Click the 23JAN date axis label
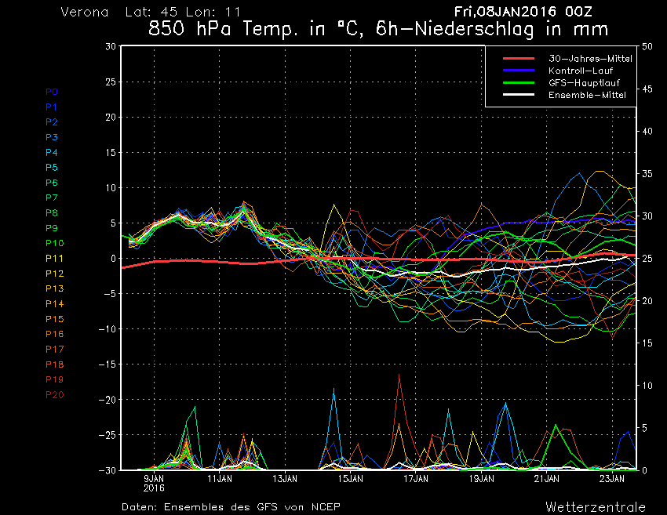 tap(612, 477)
